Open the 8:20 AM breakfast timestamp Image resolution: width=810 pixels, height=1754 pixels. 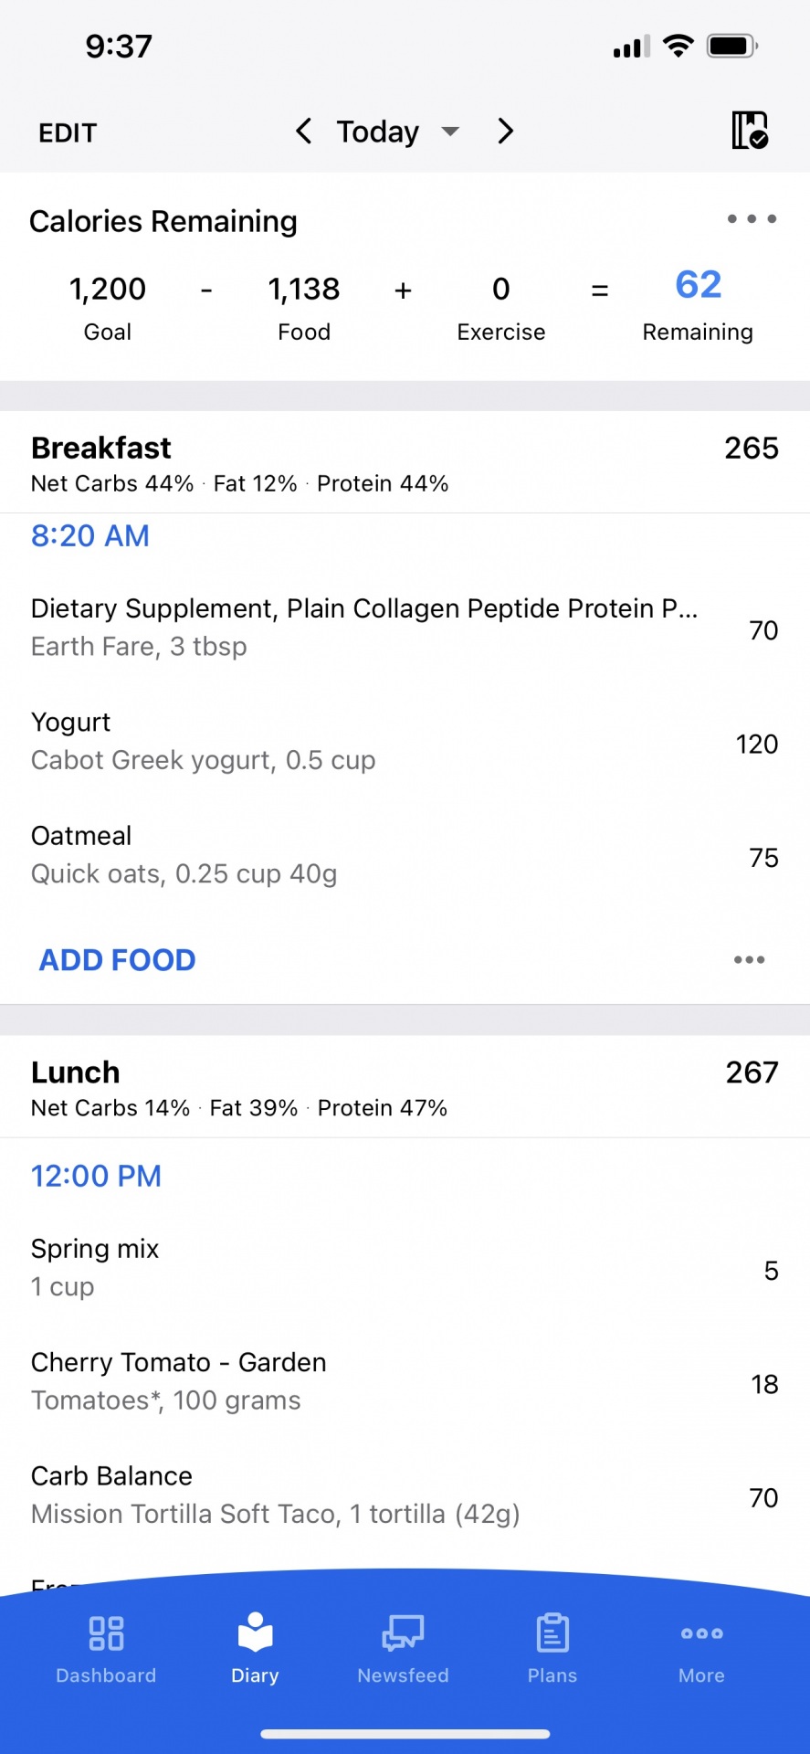click(90, 536)
